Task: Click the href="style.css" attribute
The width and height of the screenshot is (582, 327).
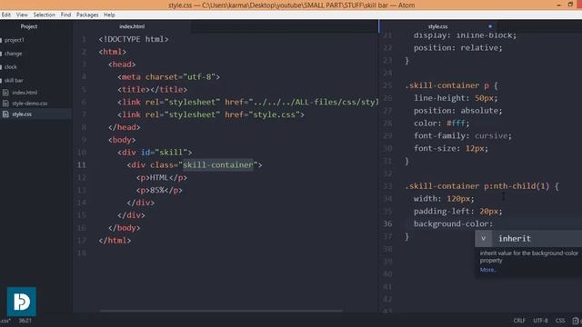Action: 262,115
